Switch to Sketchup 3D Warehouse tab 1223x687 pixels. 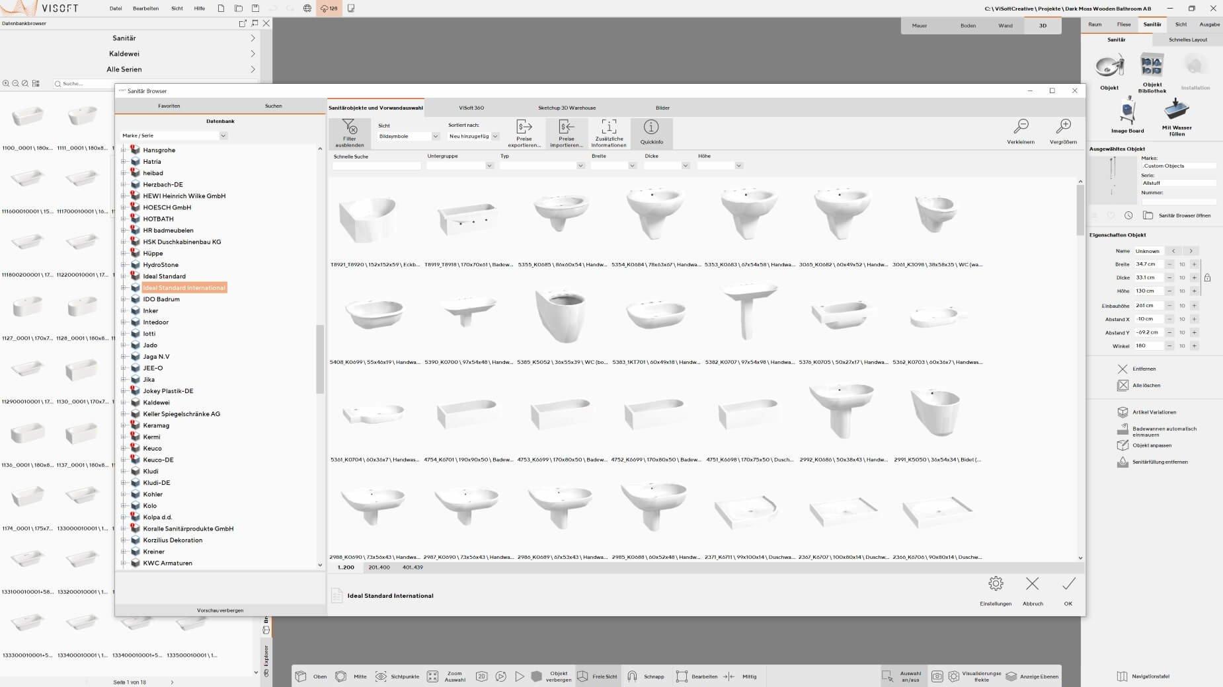point(567,108)
